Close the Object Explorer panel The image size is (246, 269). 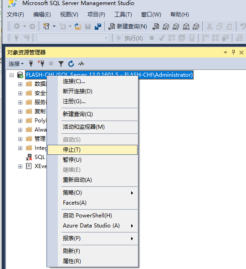(241, 53)
